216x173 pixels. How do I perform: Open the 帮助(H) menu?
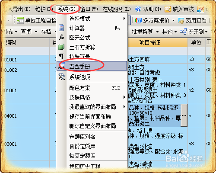click(x=152, y=9)
